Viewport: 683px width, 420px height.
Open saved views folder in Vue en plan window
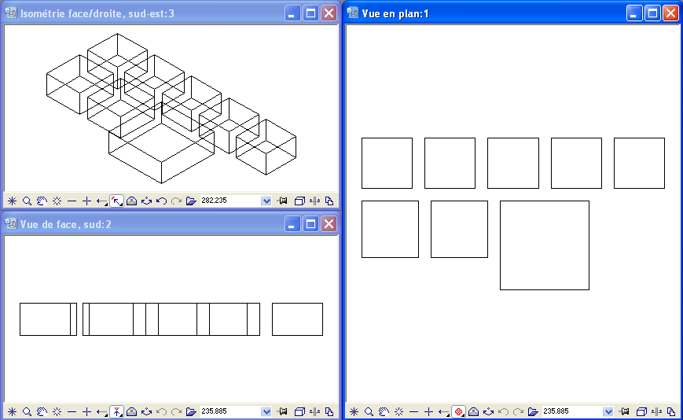click(533, 411)
